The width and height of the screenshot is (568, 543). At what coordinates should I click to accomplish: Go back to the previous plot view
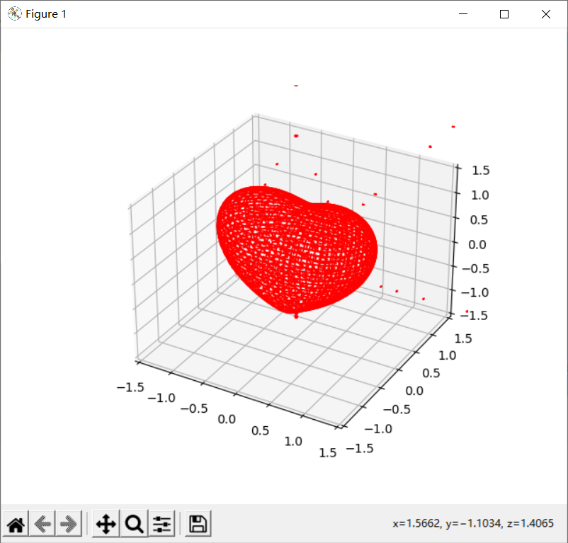click(42, 523)
